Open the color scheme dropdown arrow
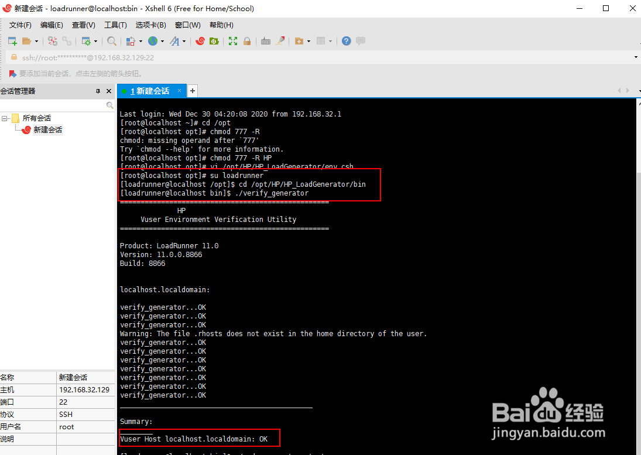The width and height of the screenshot is (641, 455). 140,42
